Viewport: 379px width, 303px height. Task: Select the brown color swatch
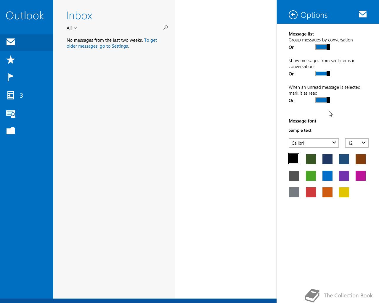[x=361, y=159]
